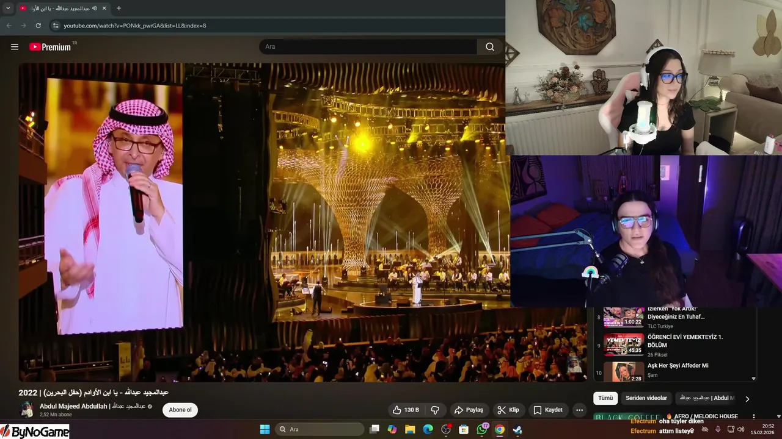Open Microsoft Store from taskbar
Viewport: 782px width, 439px height.
(464, 429)
